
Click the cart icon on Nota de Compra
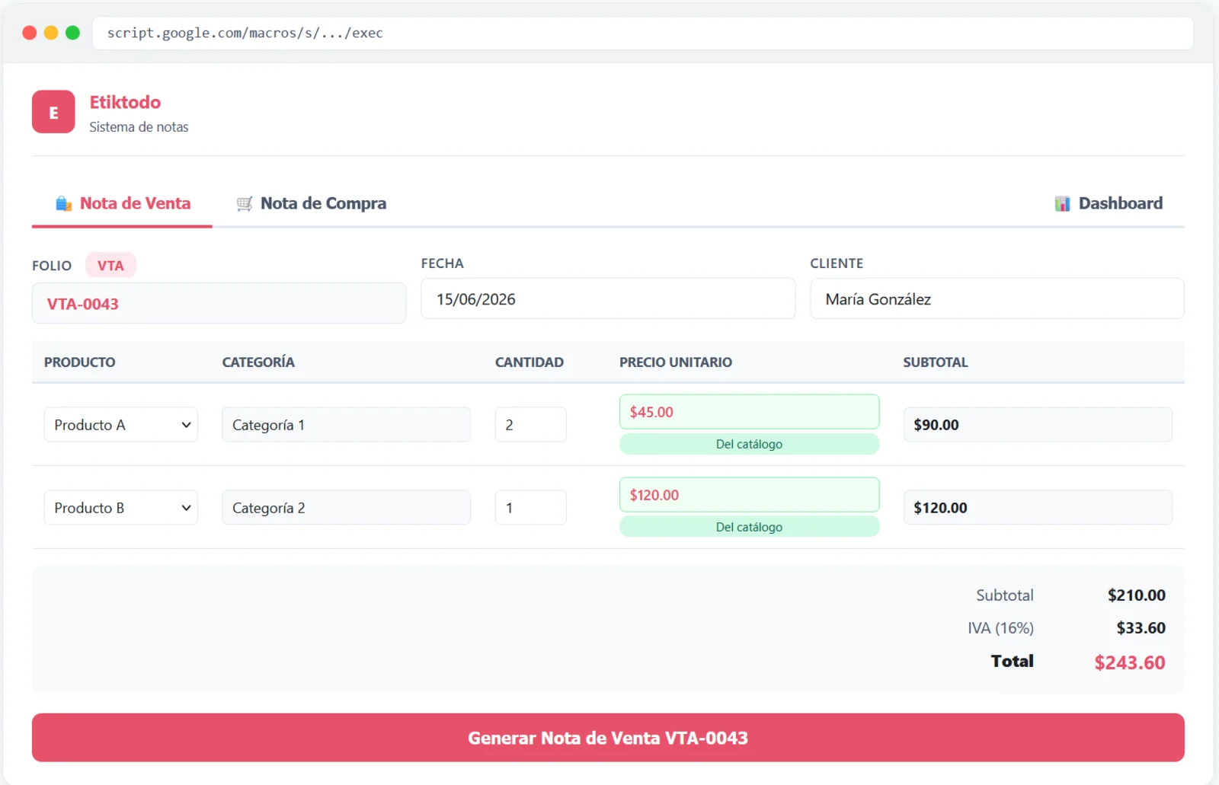pyautogui.click(x=245, y=203)
